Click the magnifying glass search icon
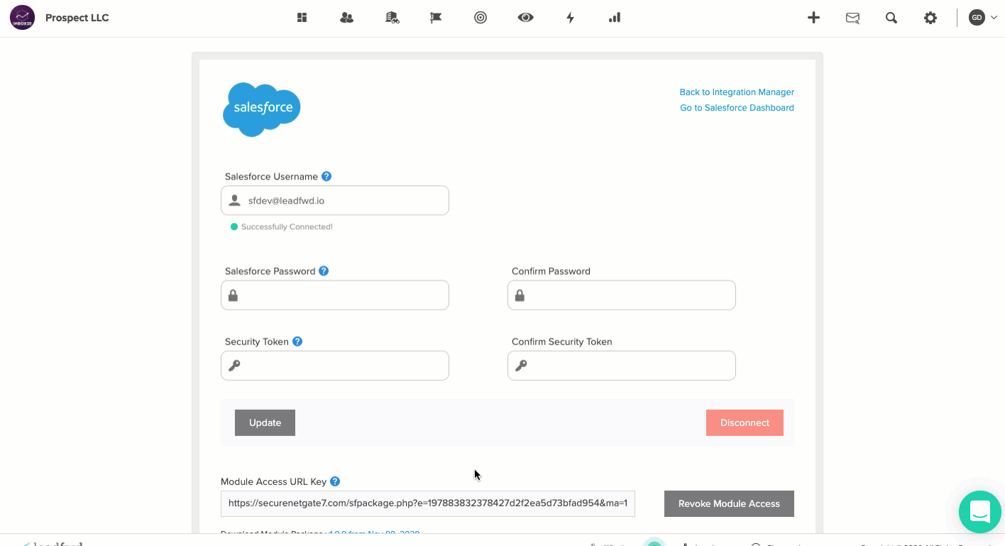Image resolution: width=1005 pixels, height=546 pixels. [x=891, y=18]
